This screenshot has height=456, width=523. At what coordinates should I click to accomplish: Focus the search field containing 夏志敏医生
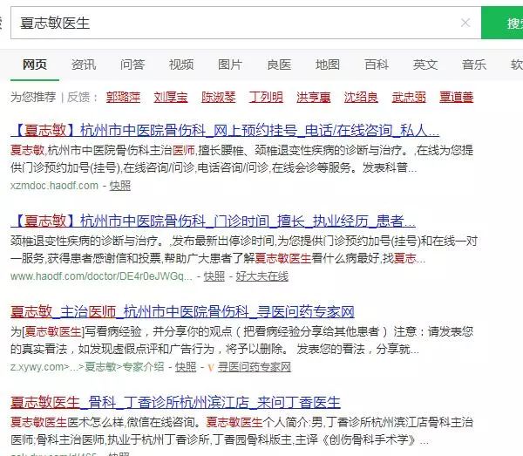246,23
